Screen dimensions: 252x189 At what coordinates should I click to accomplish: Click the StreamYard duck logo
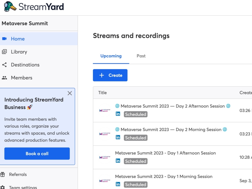click(10, 7)
